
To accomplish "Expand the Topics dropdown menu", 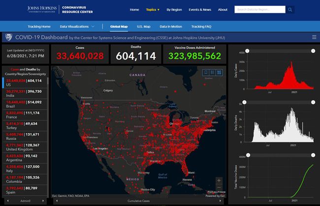I will (x=153, y=9).
